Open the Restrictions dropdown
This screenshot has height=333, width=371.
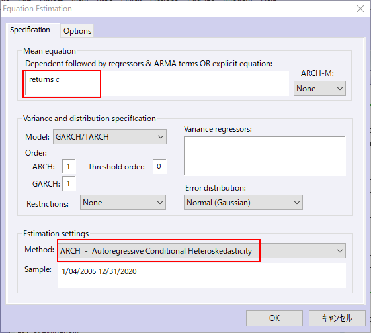[x=123, y=203]
